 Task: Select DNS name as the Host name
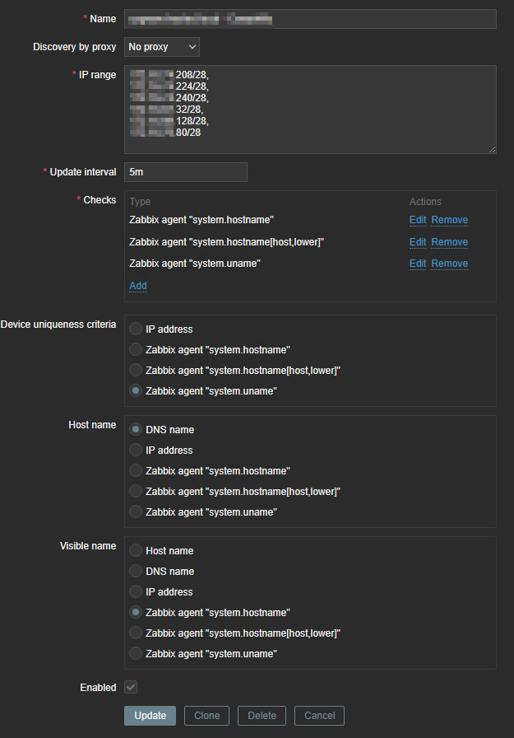tap(136, 429)
